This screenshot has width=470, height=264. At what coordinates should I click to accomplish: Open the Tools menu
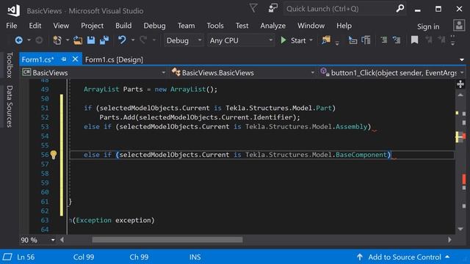215,26
